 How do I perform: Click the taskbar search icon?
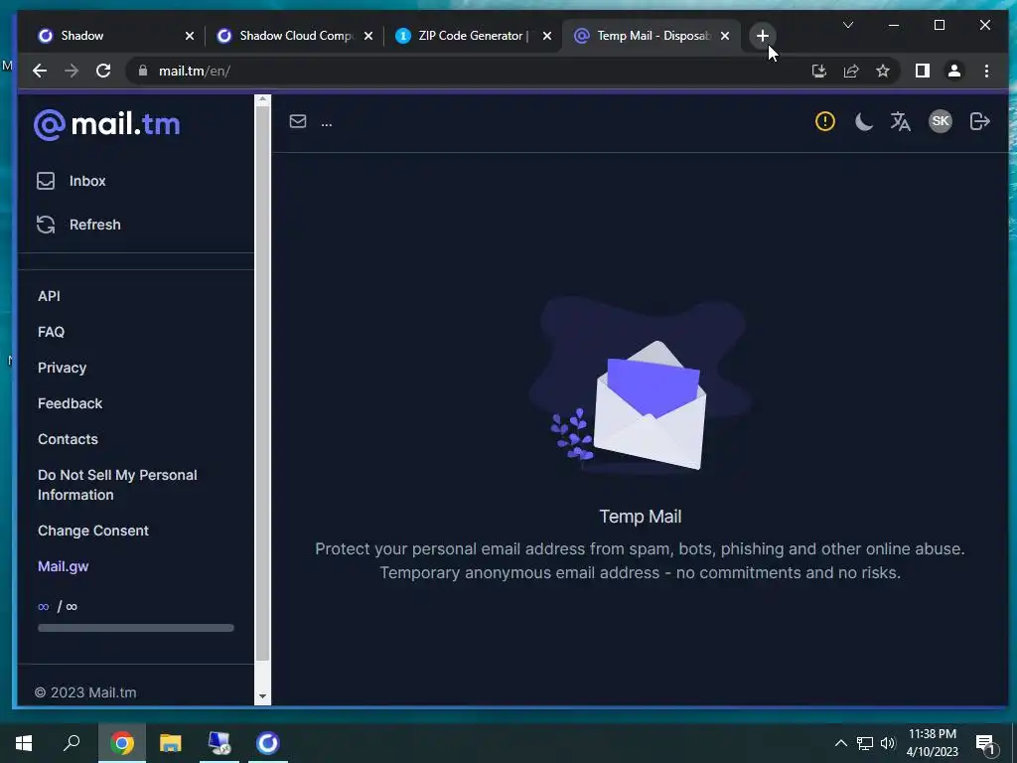72,743
